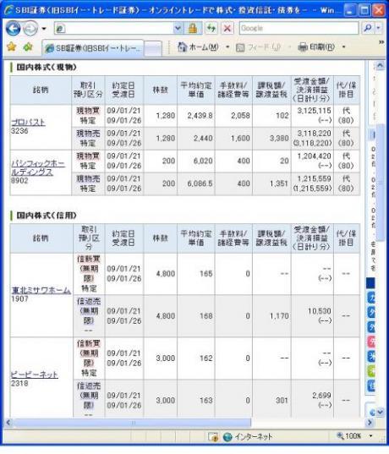Open the 東北ミサワホーム stock link

click(x=41, y=290)
